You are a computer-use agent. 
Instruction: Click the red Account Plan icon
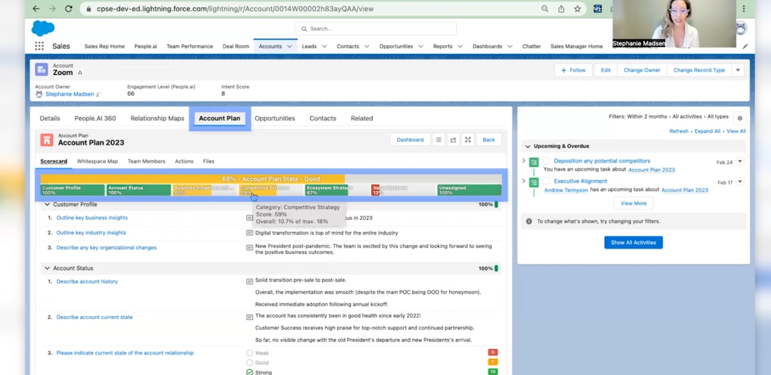pos(47,140)
